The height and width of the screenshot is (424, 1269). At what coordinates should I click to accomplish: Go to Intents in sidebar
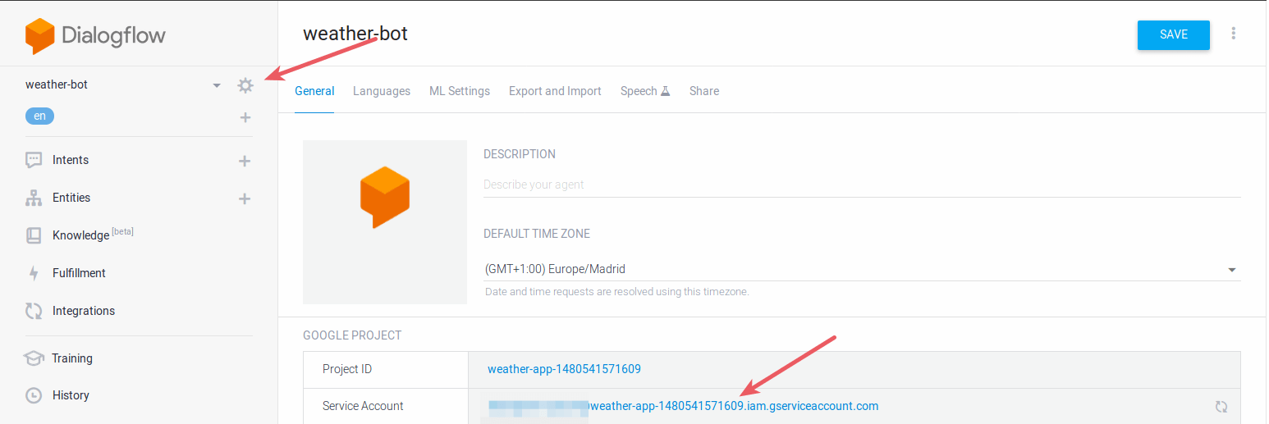click(71, 160)
